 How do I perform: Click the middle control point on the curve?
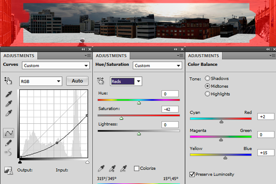click(x=57, y=143)
